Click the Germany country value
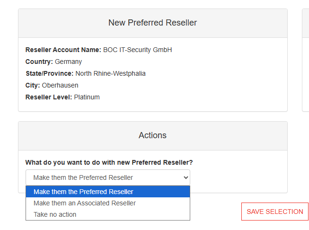 point(69,62)
